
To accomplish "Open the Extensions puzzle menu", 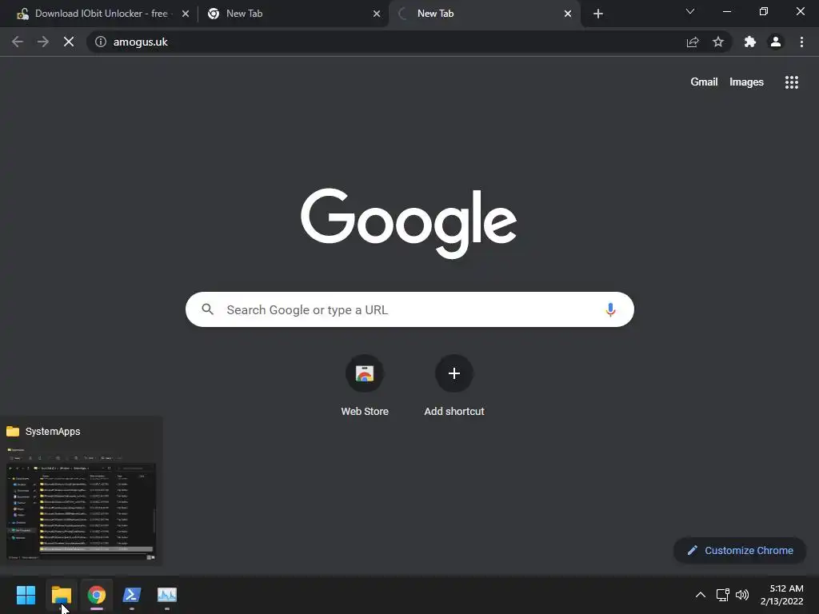I will [750, 42].
